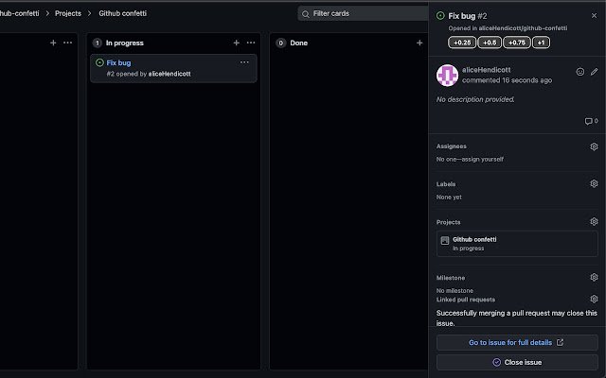The height and width of the screenshot is (378, 606).
Task: Click the Linked pull requests heading
Action: 466,300
